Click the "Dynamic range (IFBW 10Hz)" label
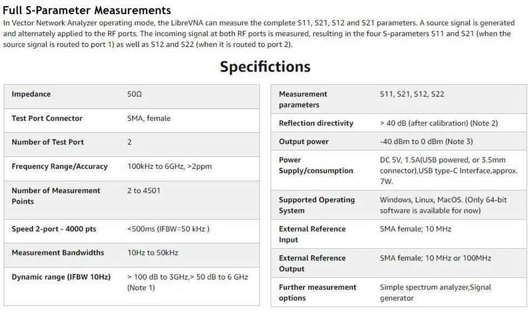Screen dimensions: 532x314 (x=61, y=276)
